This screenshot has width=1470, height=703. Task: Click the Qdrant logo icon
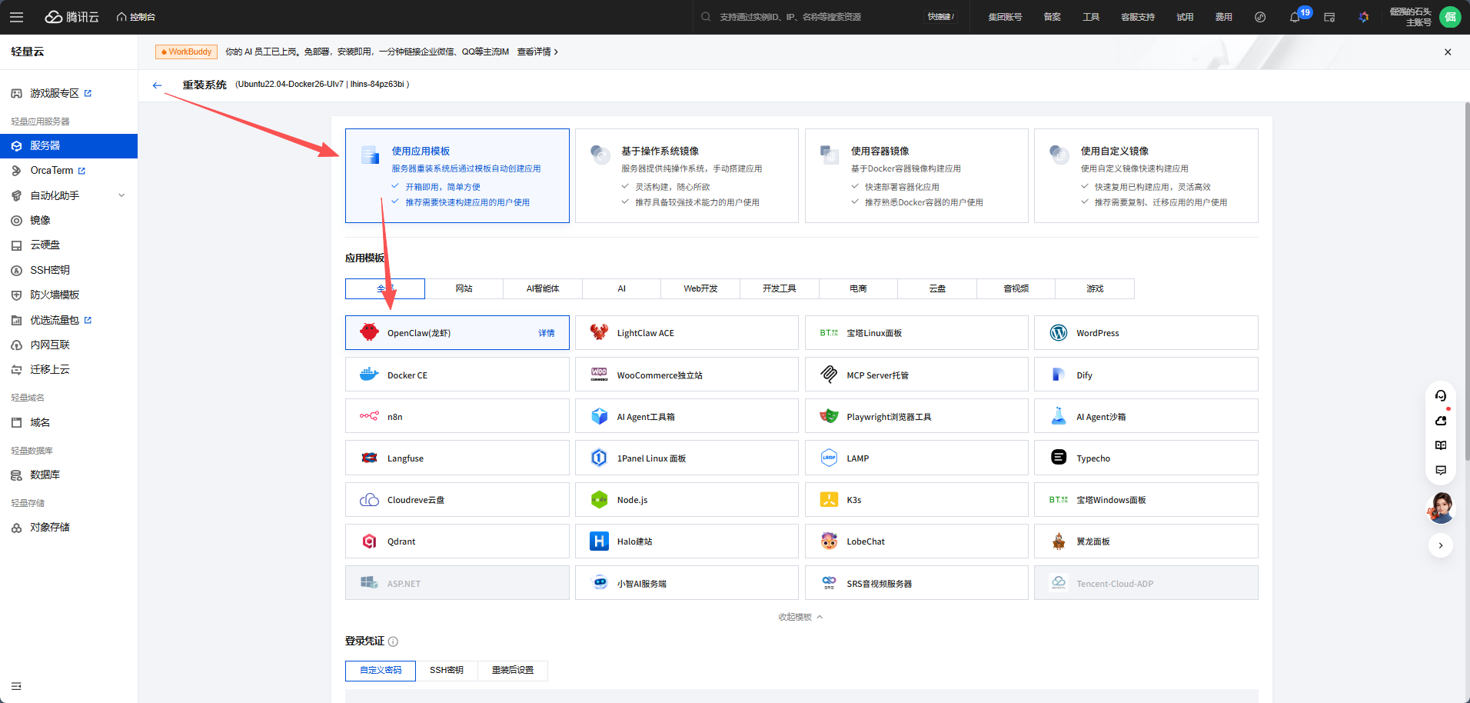pyautogui.click(x=369, y=541)
